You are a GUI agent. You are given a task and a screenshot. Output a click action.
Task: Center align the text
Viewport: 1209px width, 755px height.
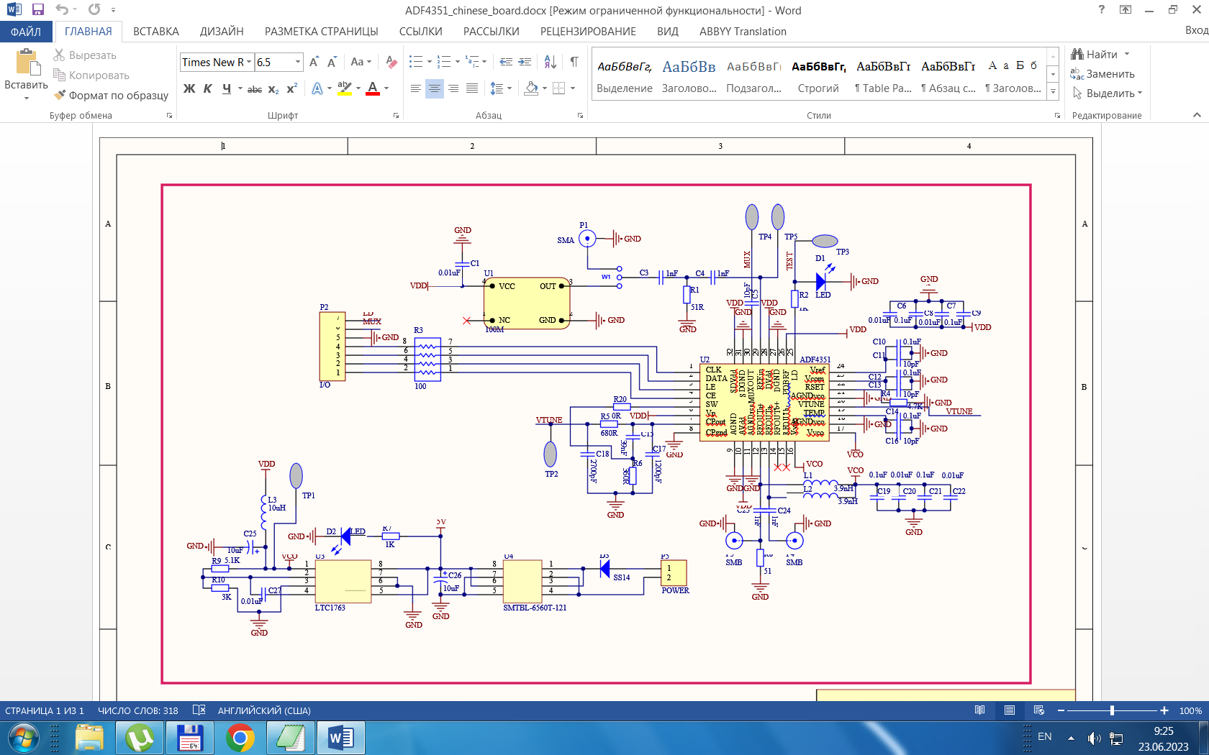click(x=435, y=88)
